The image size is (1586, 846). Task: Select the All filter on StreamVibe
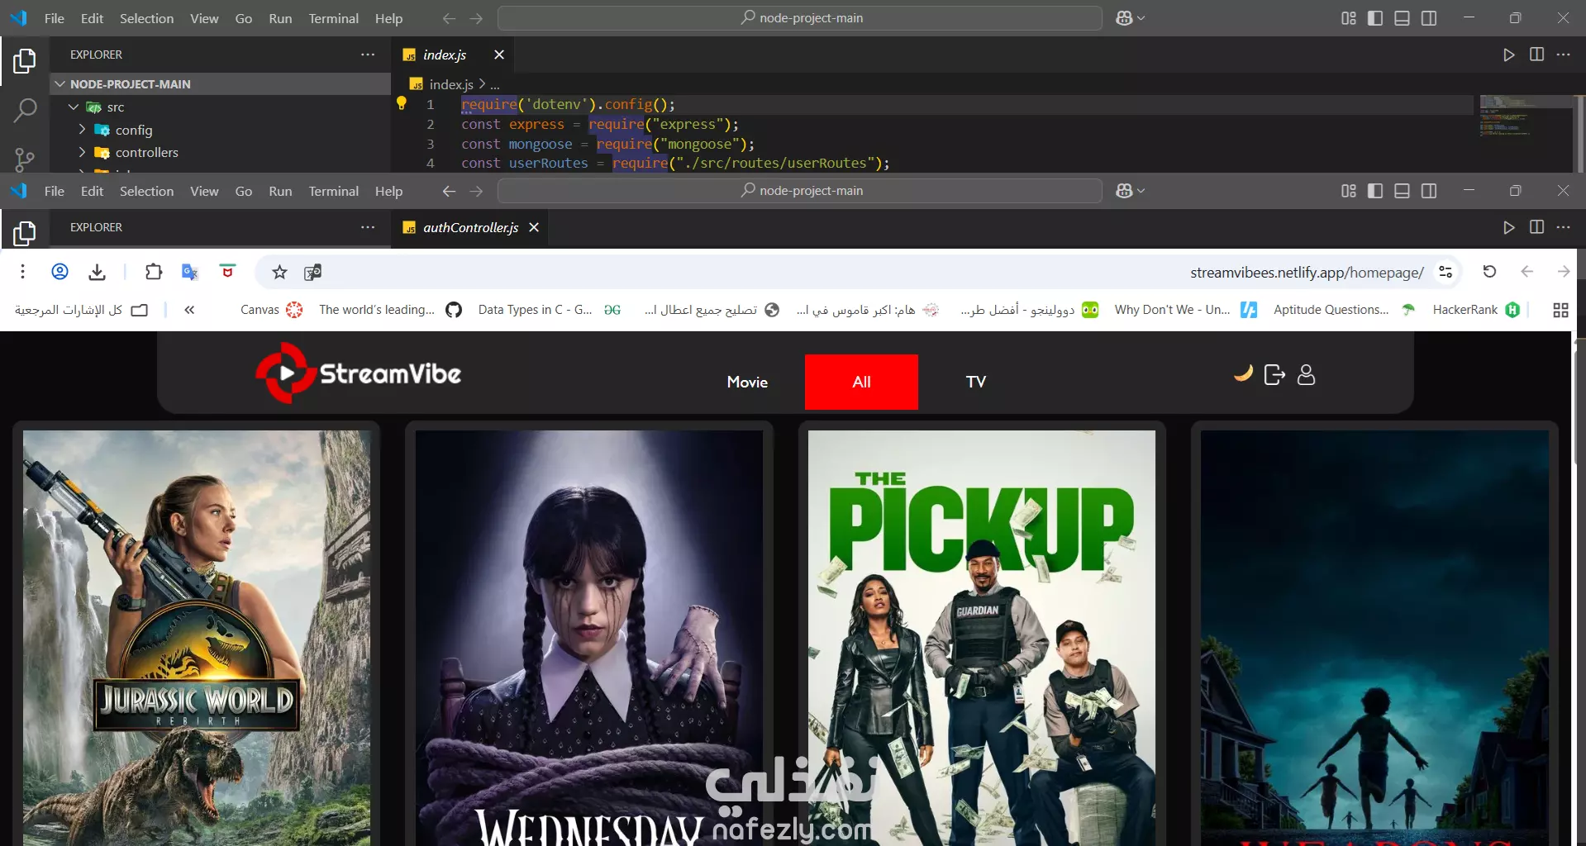coord(861,382)
